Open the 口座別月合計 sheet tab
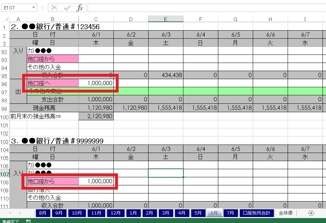 (x=257, y=213)
